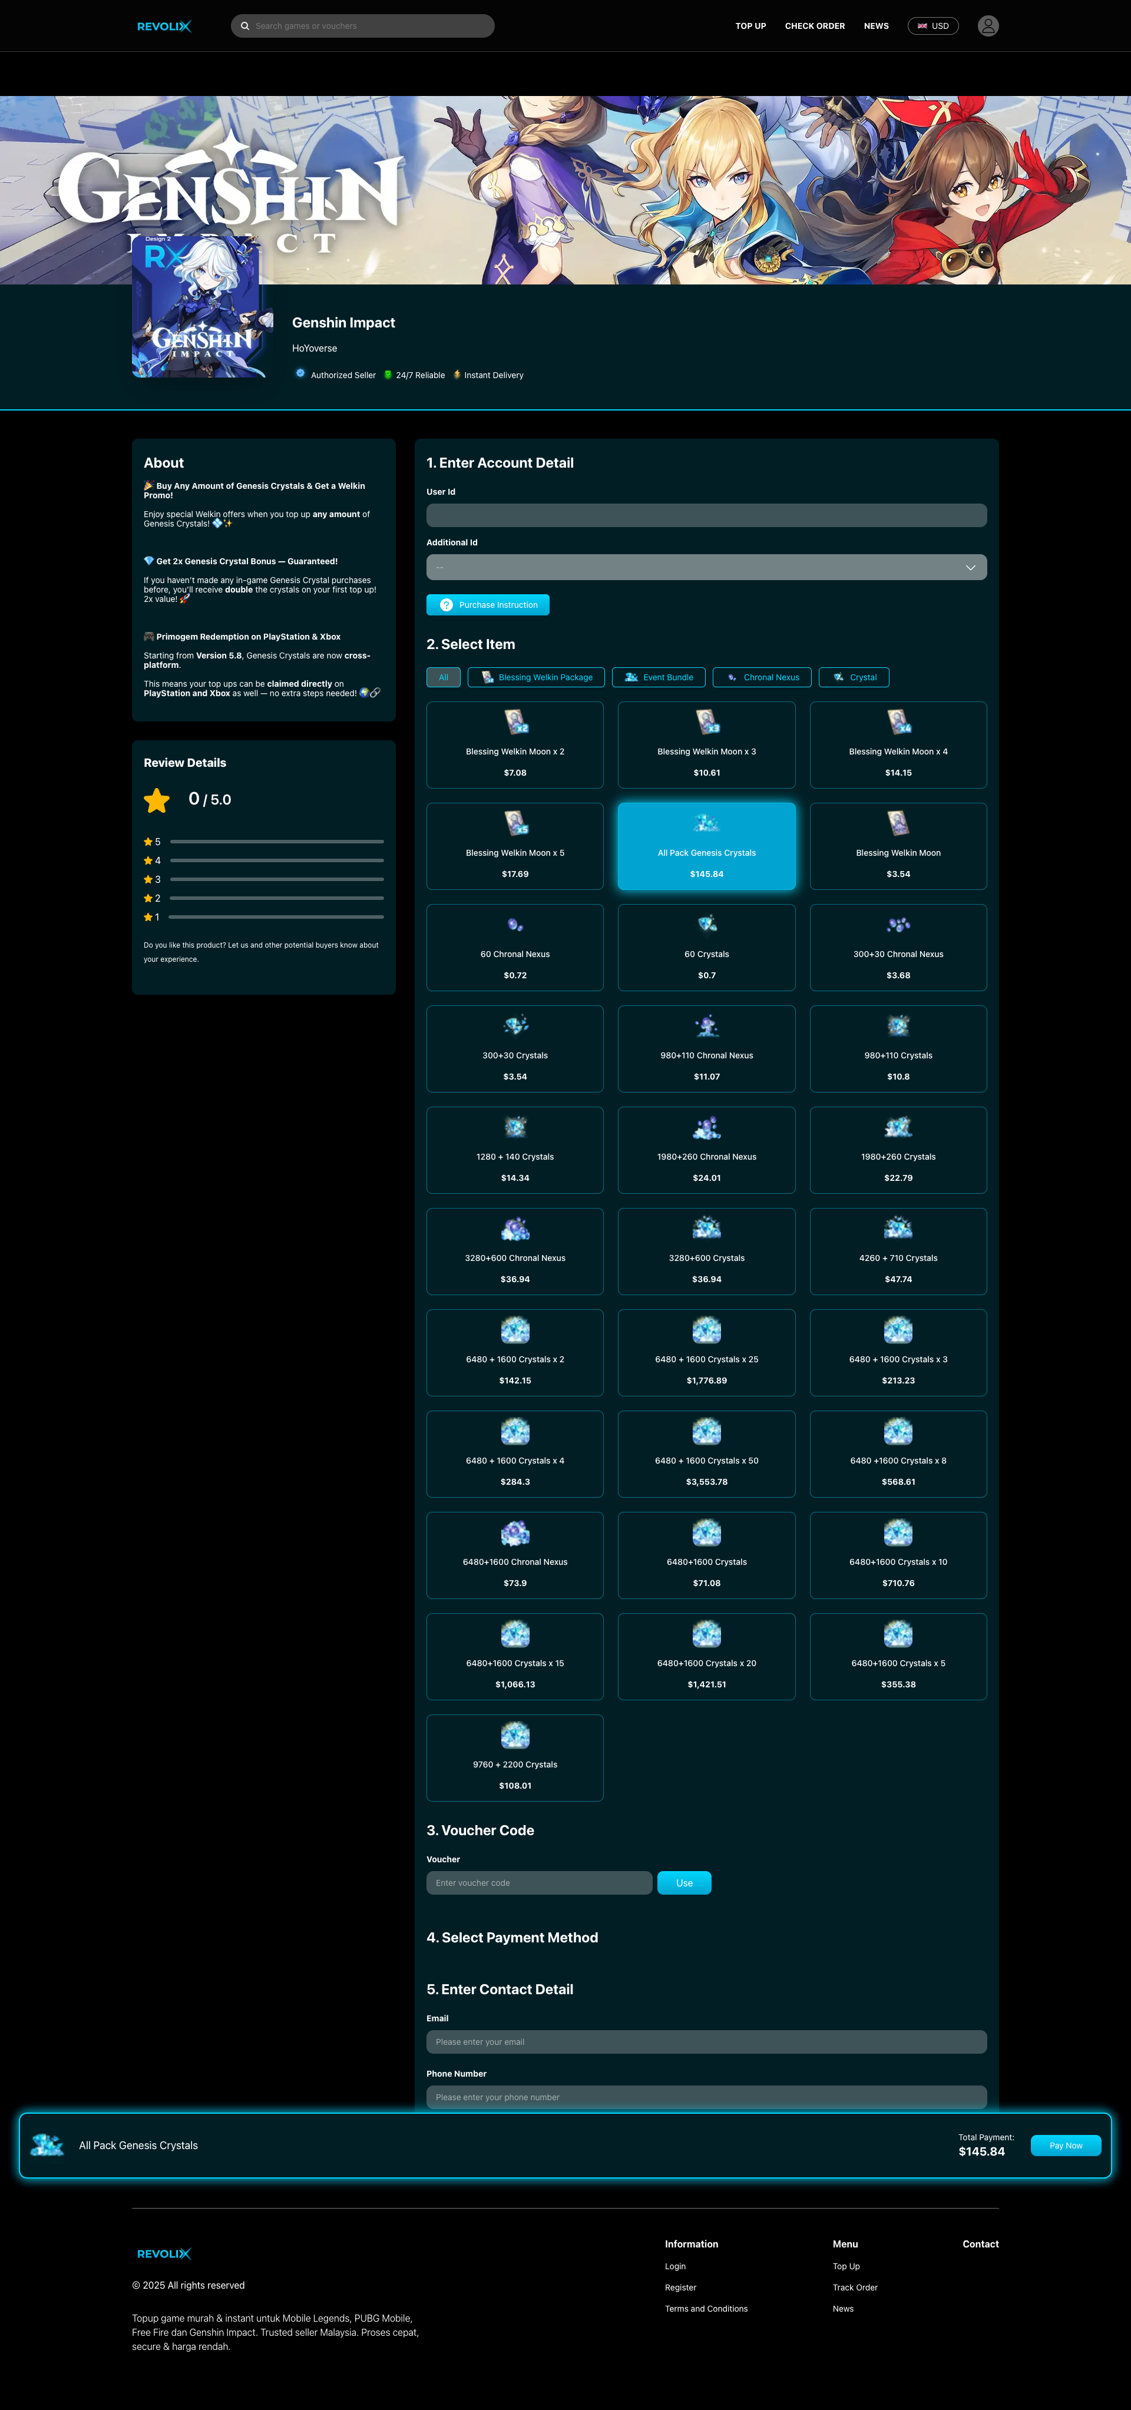Filter items by Blessing Welkin Package

point(536,677)
